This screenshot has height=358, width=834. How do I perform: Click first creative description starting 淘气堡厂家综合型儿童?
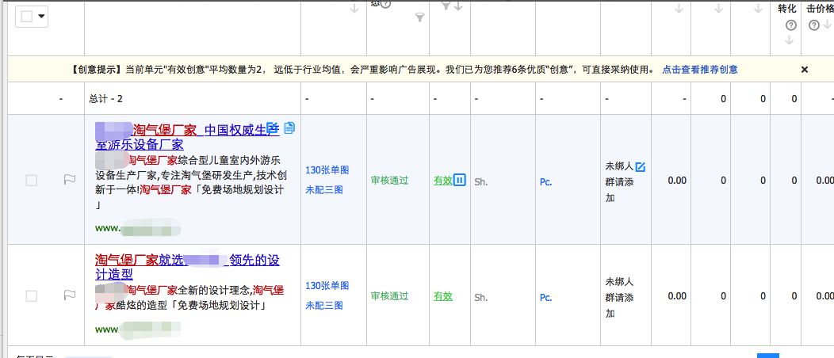(x=192, y=182)
